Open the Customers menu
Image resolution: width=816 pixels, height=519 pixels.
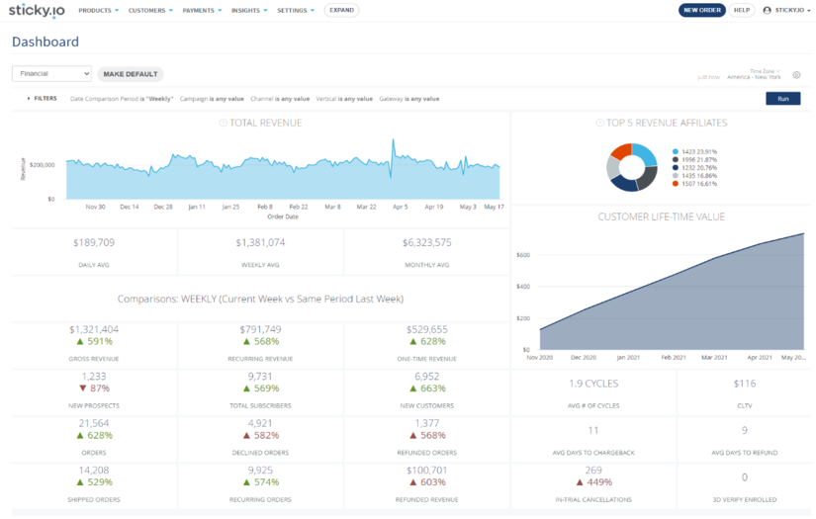150,11
